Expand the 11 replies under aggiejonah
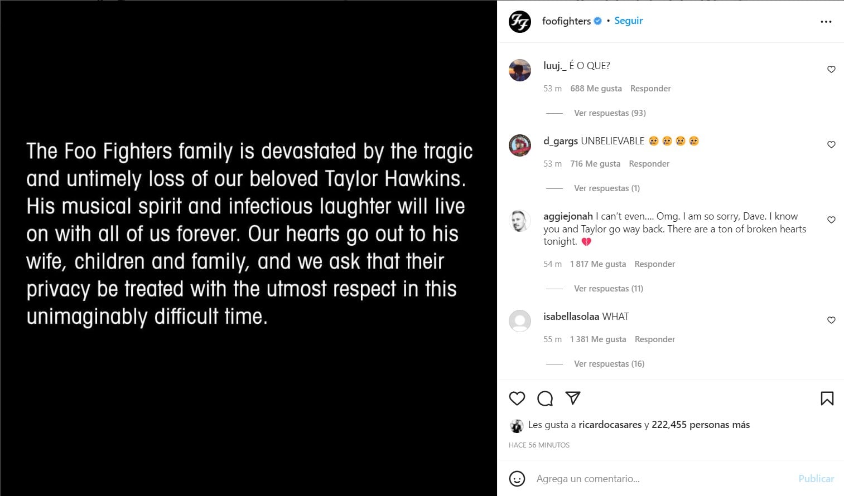 coord(609,289)
